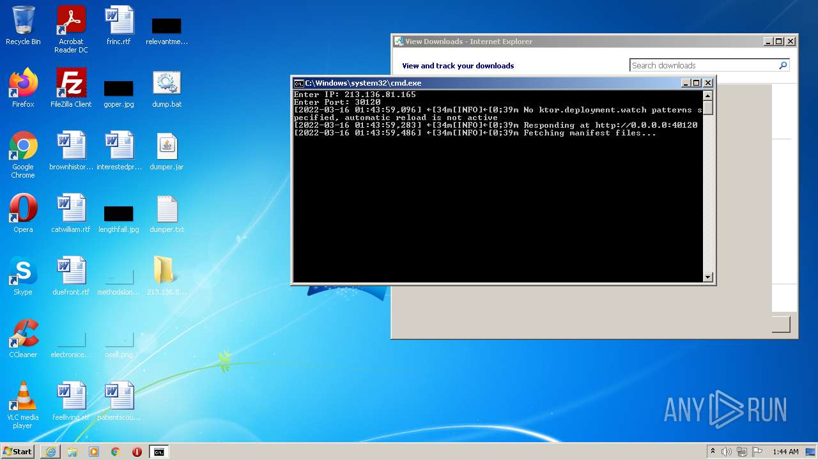Viewport: 818px width, 460px height.
Task: Open the network tray icon
Action: point(742,452)
